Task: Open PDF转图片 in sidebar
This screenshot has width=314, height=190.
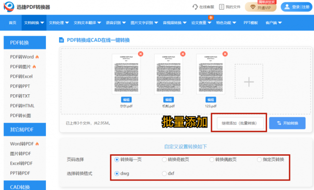Action: [x=20, y=67]
